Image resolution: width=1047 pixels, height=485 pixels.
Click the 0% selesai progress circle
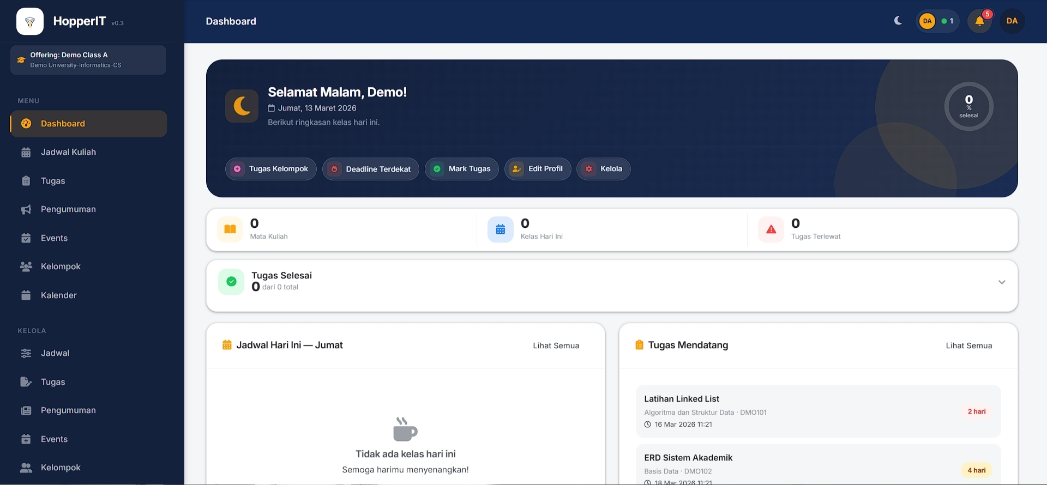[968, 106]
